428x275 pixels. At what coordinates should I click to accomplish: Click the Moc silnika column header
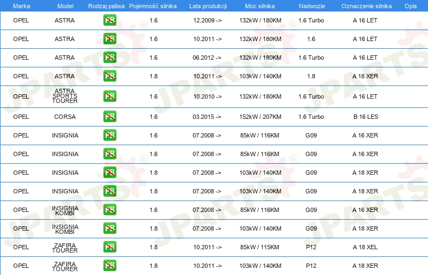pos(260,6)
